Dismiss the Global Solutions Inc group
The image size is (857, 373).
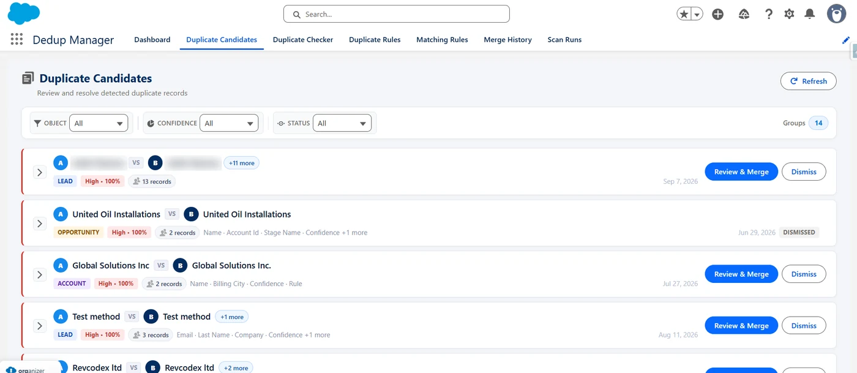[804, 274]
